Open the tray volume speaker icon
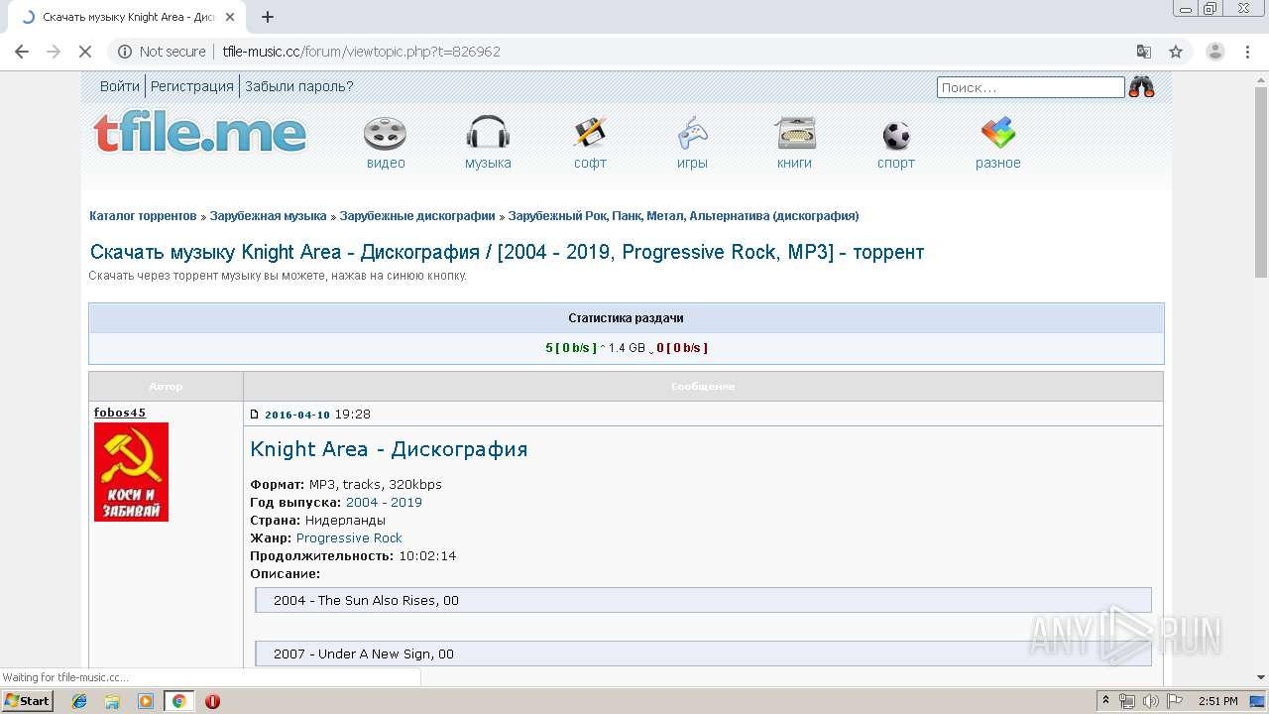Image resolution: width=1269 pixels, height=714 pixels. (x=1151, y=701)
